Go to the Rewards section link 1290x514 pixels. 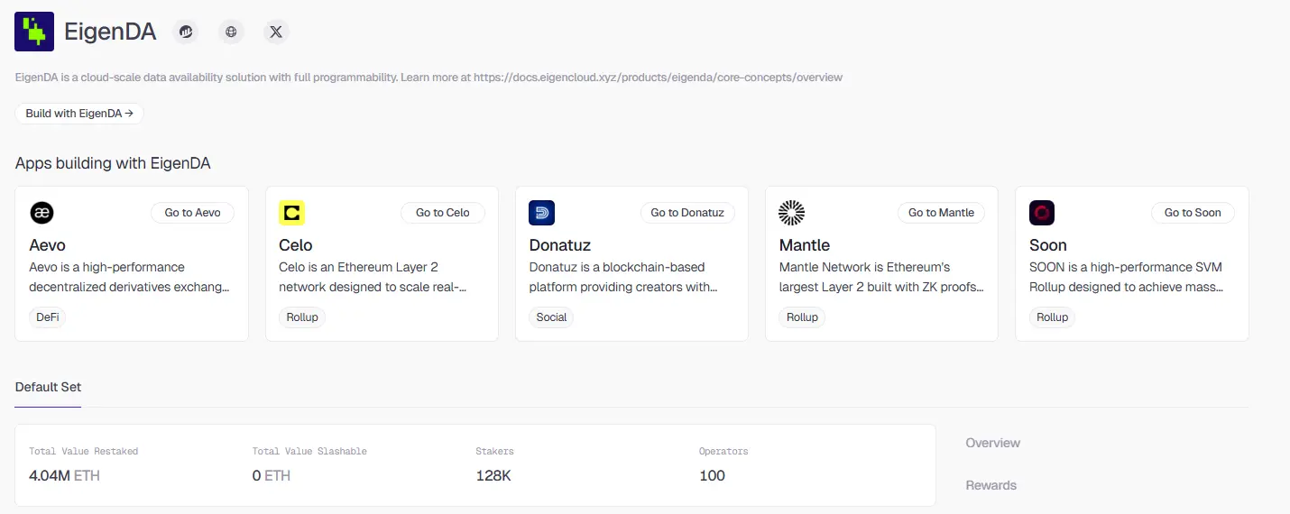991,485
